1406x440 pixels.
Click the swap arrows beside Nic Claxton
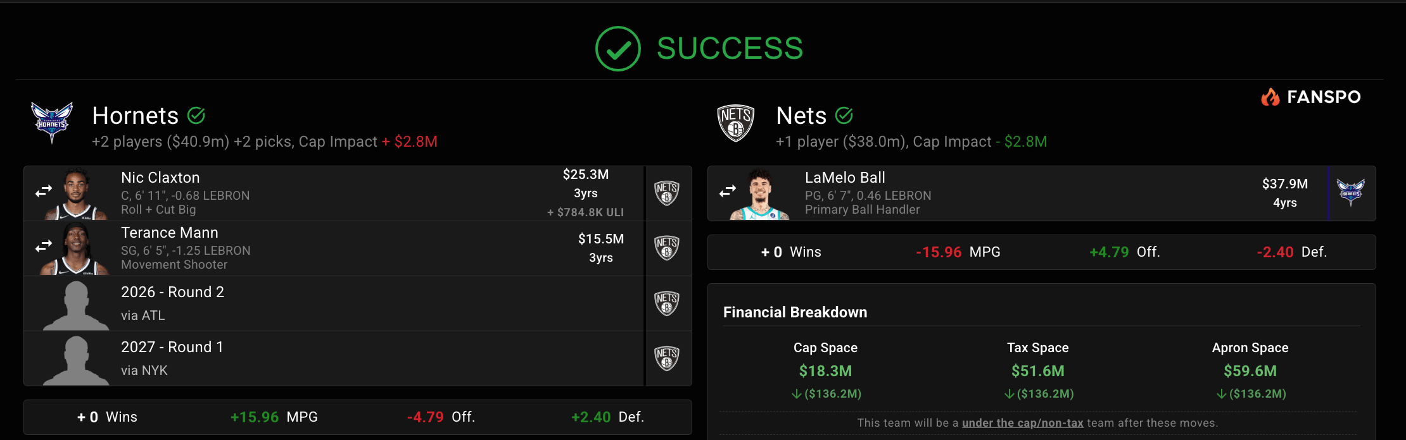44,191
